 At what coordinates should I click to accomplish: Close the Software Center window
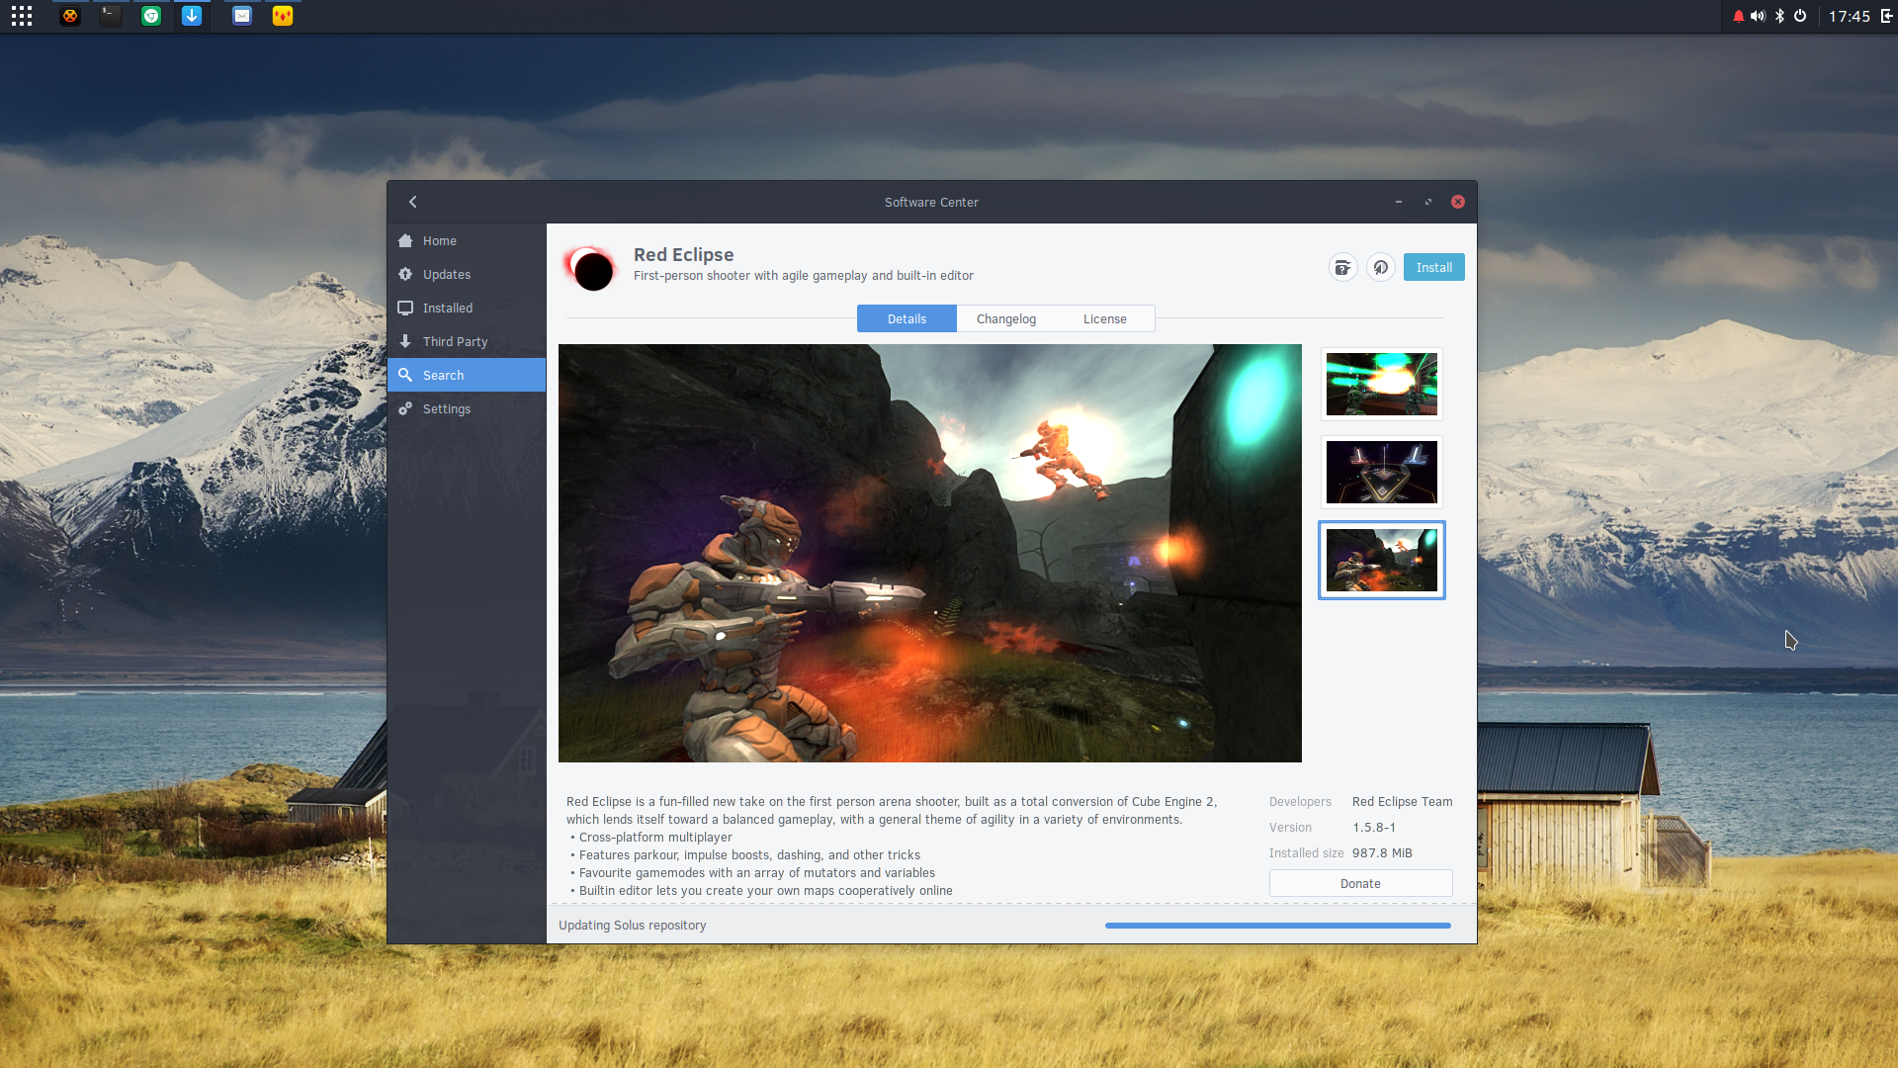point(1458,202)
